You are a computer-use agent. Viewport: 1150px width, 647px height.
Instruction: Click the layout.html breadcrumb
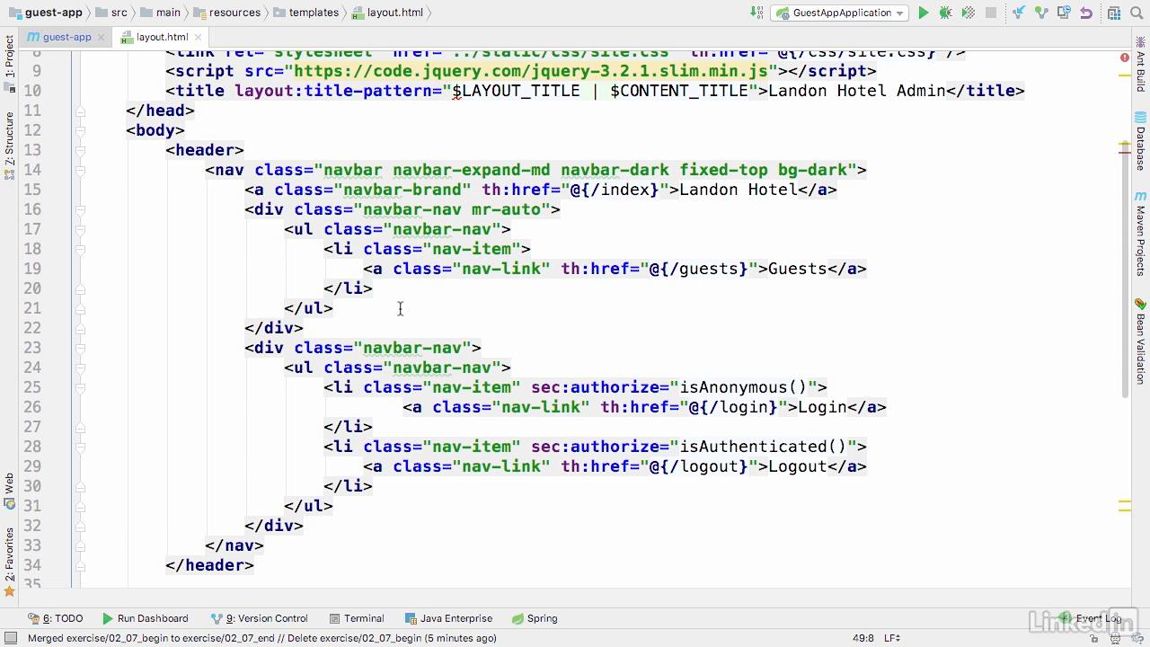387,13
